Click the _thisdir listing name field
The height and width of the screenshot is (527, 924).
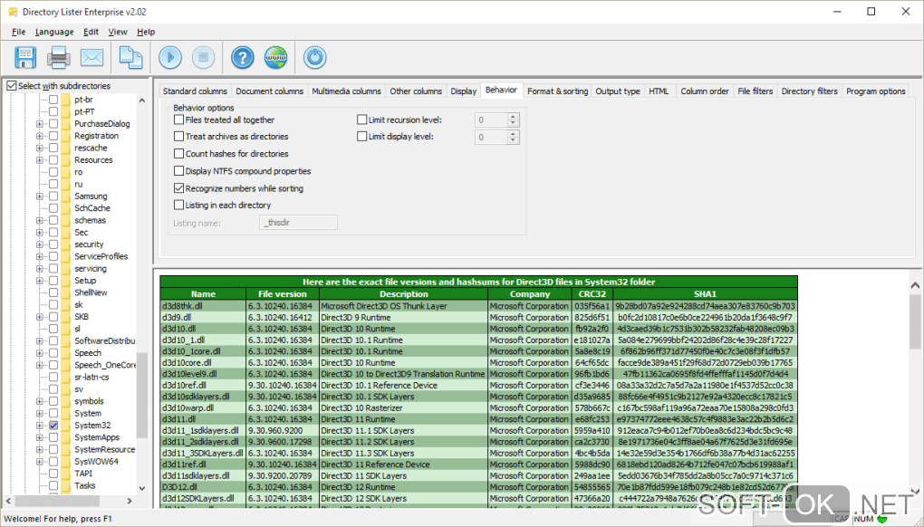[299, 221]
